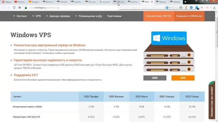
Task: Open the Напишите нам online chat widget
Action: click(212, 100)
